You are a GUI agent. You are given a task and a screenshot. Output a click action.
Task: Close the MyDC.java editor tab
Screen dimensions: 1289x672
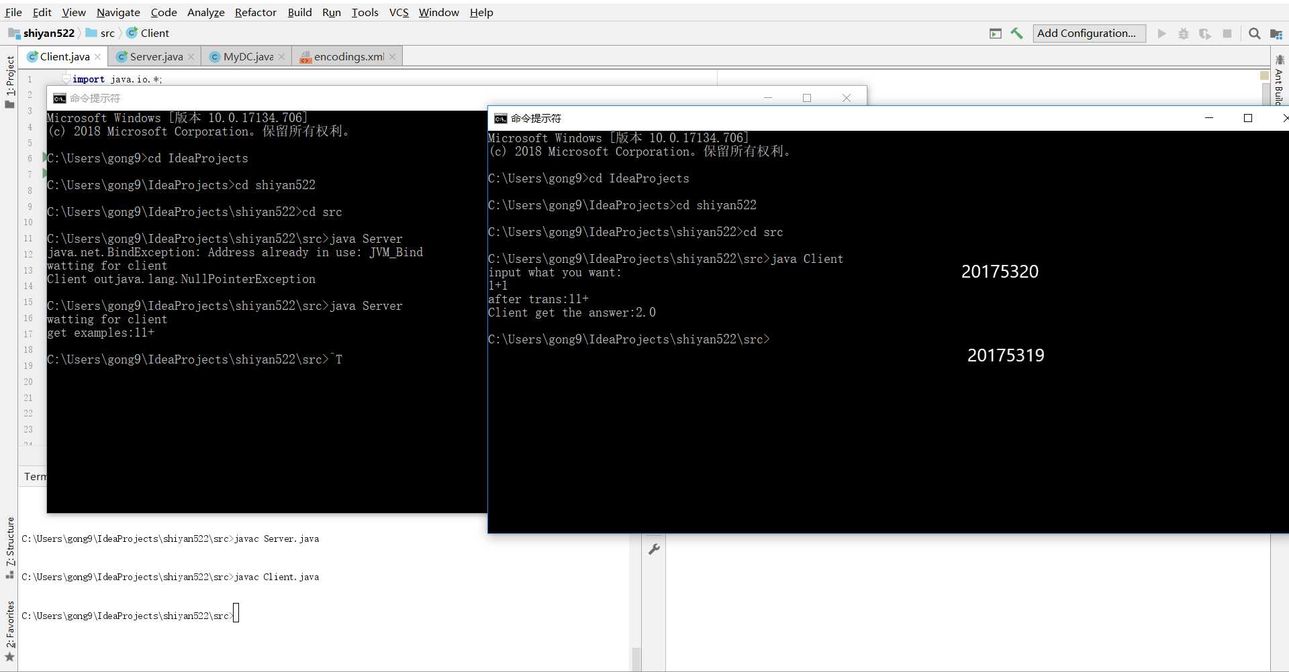281,57
